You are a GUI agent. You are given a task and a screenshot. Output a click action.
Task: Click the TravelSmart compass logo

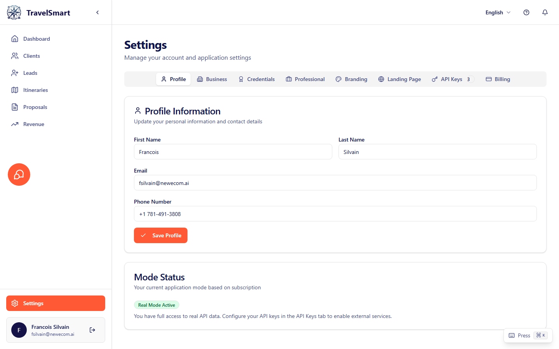[x=14, y=12]
